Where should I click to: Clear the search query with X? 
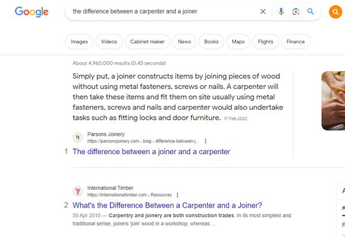point(263,11)
